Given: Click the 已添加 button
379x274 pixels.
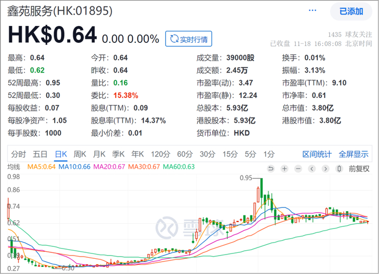Looking at the screenshot, I should (x=351, y=11).
